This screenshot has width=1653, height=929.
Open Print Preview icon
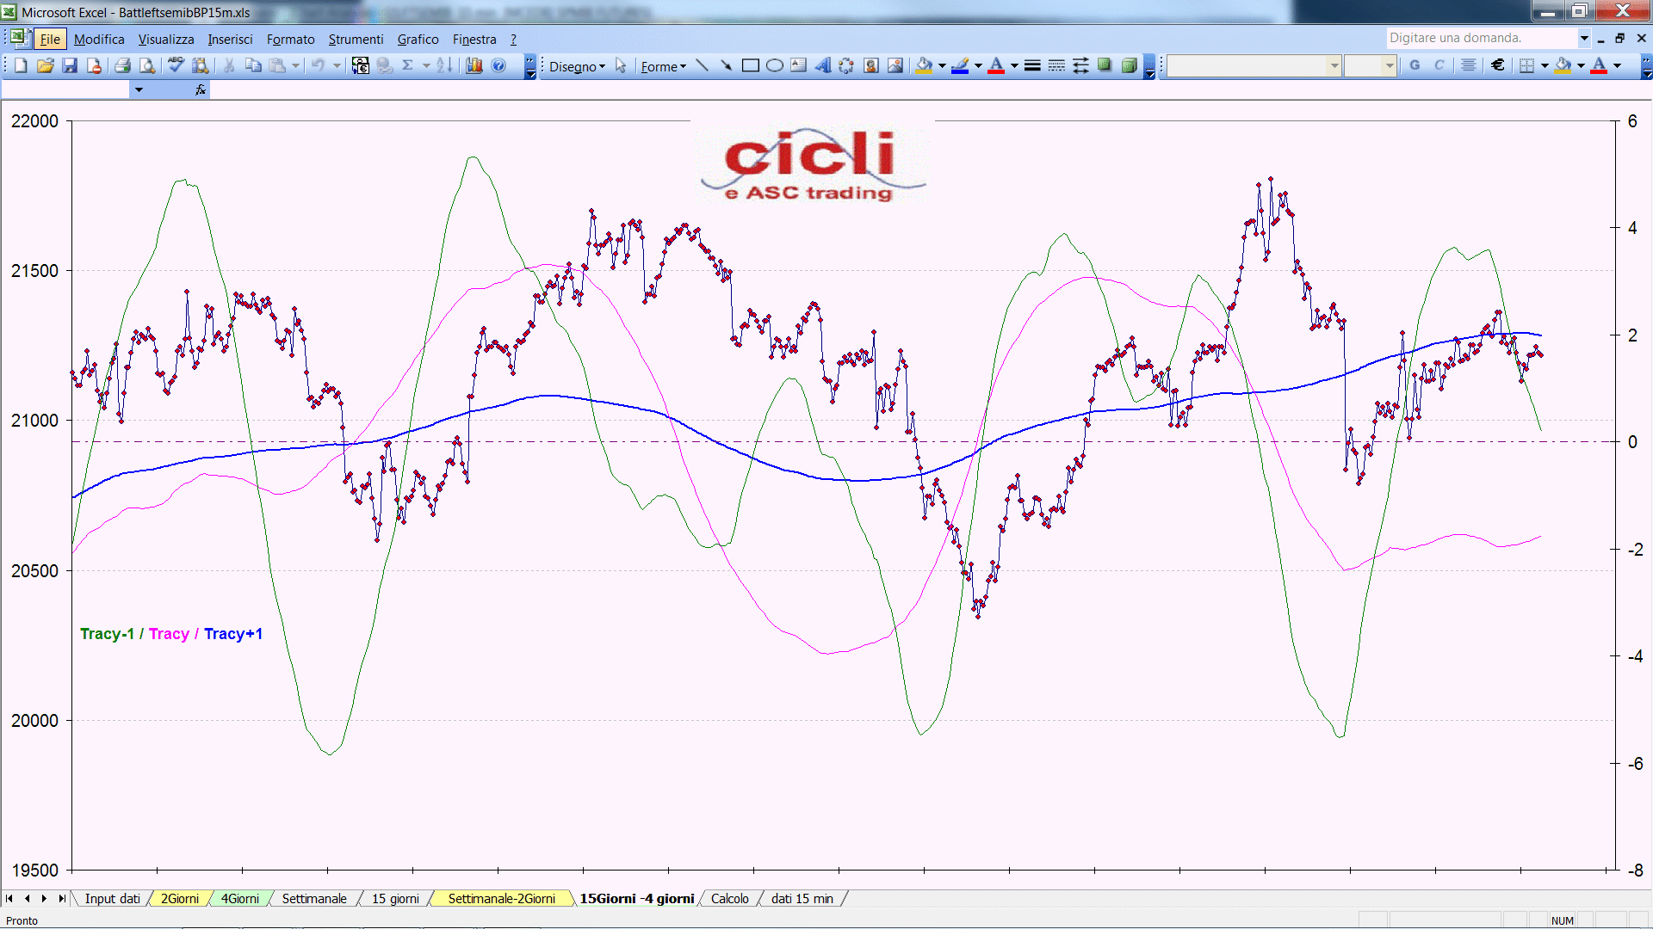click(x=147, y=65)
